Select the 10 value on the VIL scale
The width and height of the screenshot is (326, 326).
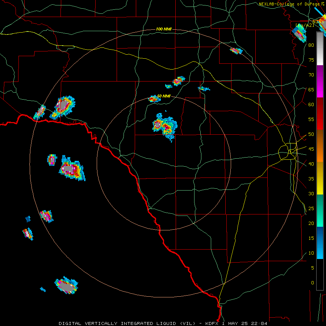pos(311,253)
